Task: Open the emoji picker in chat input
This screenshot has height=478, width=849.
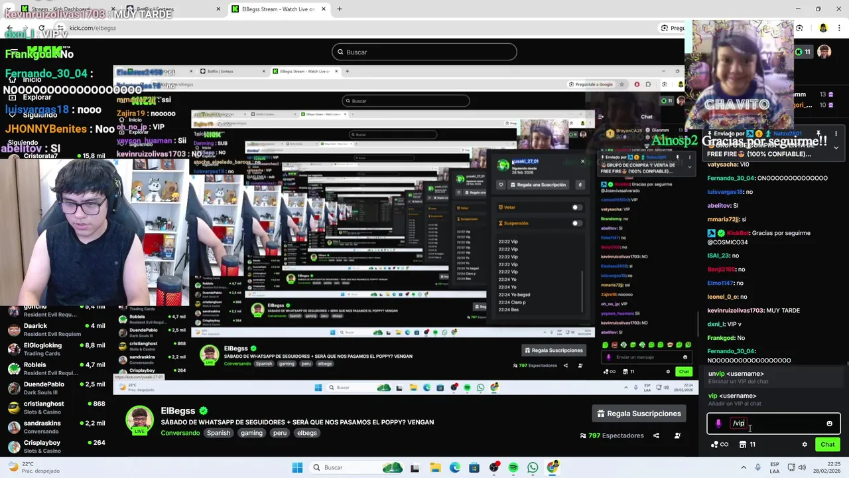Action: pyautogui.click(x=829, y=424)
